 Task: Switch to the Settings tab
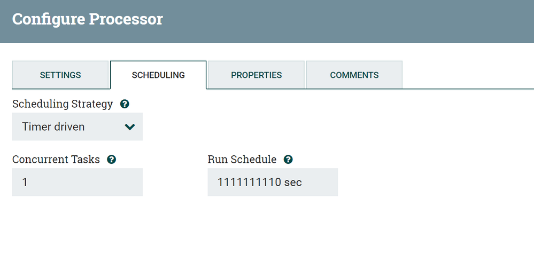[x=60, y=75]
